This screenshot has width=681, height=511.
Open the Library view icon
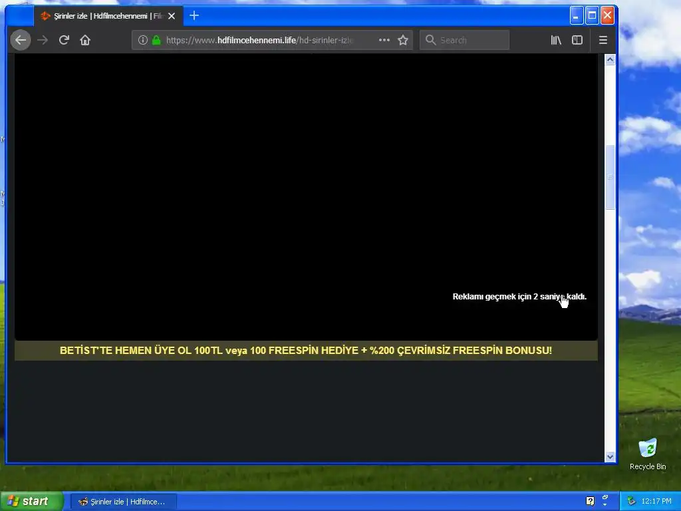coord(556,40)
